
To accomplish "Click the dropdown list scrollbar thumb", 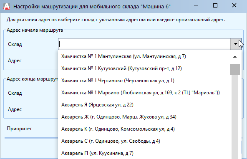I will (235, 70).
